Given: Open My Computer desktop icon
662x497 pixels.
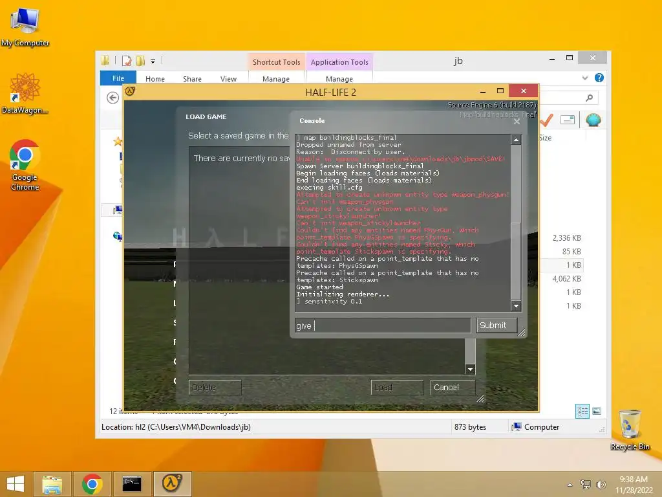Looking at the screenshot, I should 25,27.
